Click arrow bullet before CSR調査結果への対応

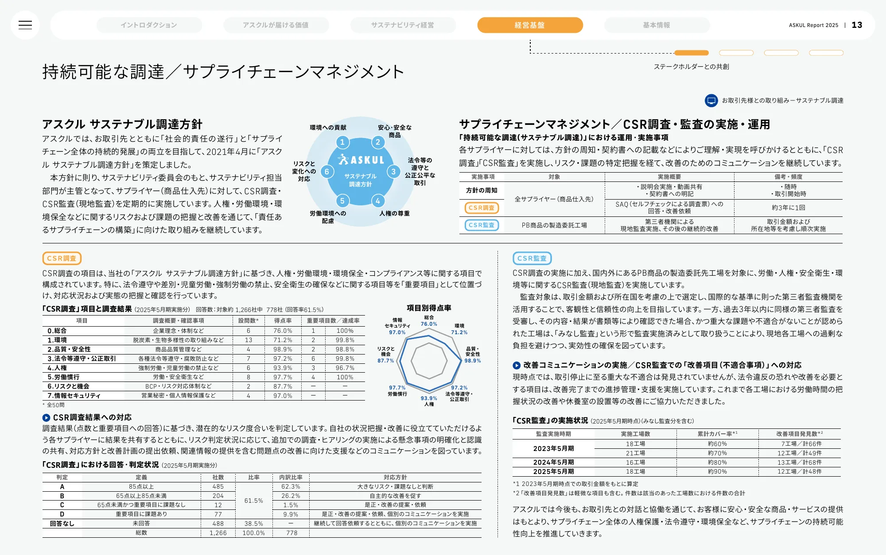point(46,417)
